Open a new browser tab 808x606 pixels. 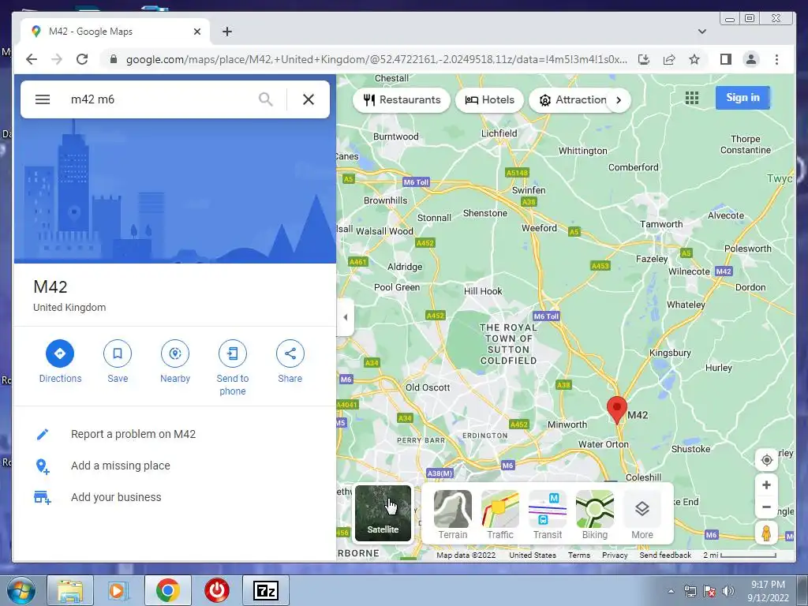[x=226, y=32]
